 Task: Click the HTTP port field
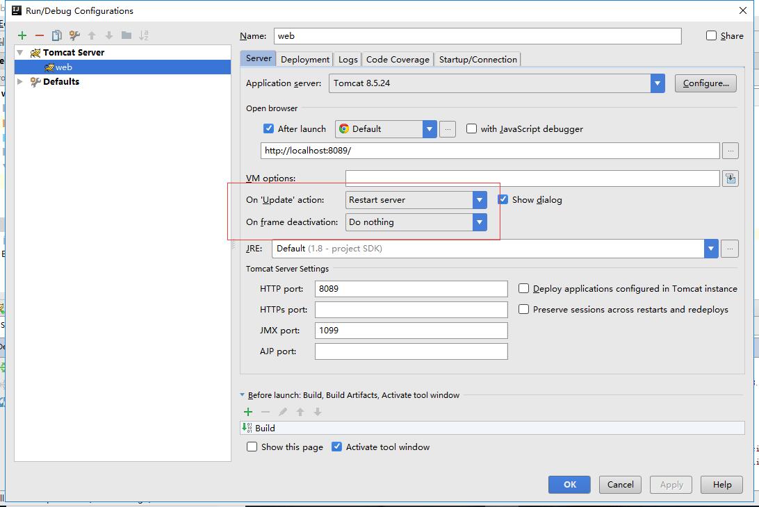click(411, 289)
